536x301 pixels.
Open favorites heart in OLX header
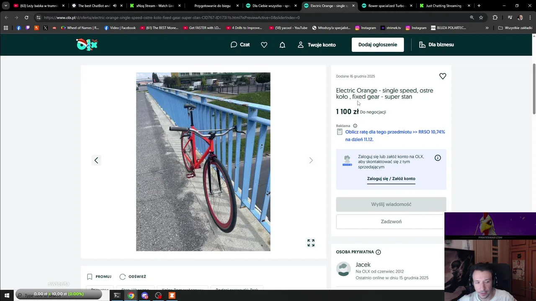[264, 45]
